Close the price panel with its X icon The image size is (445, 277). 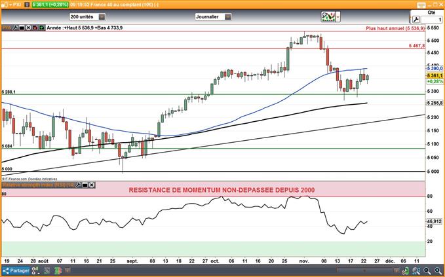pyautogui.click(x=28, y=28)
